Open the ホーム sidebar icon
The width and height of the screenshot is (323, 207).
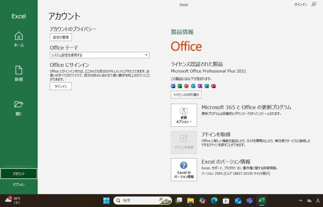pos(19,37)
